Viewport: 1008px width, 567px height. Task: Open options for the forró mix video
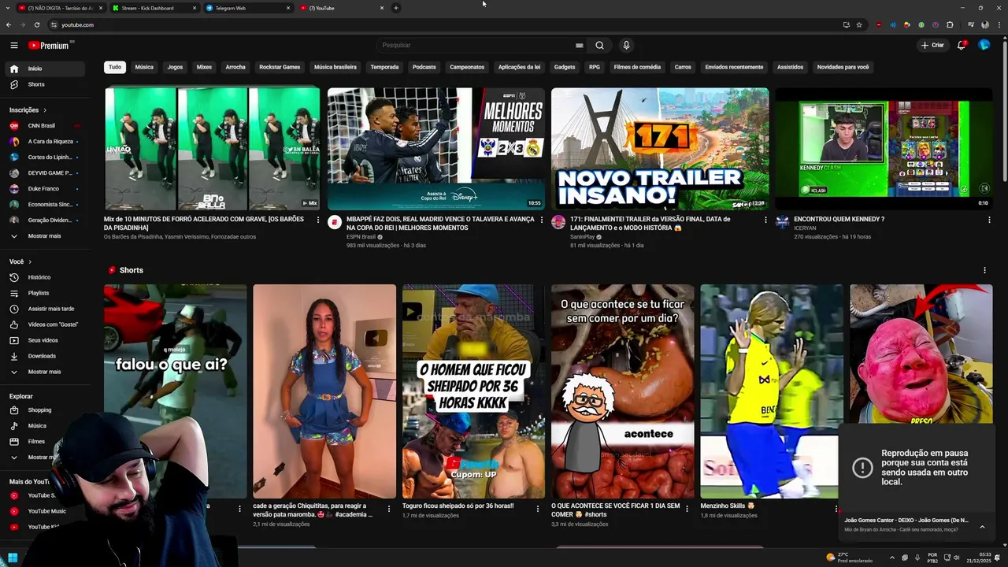point(318,220)
